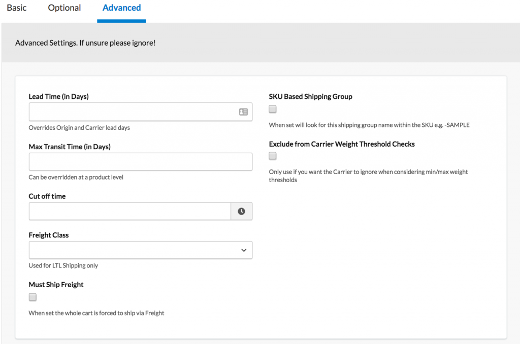Check Exclude from Carrier Weight Threshold Checks box
The width and height of the screenshot is (520, 344).
(x=273, y=156)
